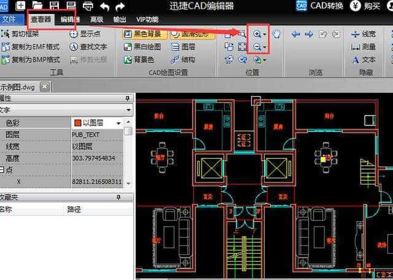This screenshot has height=280, width=393.
Task: Click the CAD转换 button
Action: pyautogui.click(x=320, y=5)
